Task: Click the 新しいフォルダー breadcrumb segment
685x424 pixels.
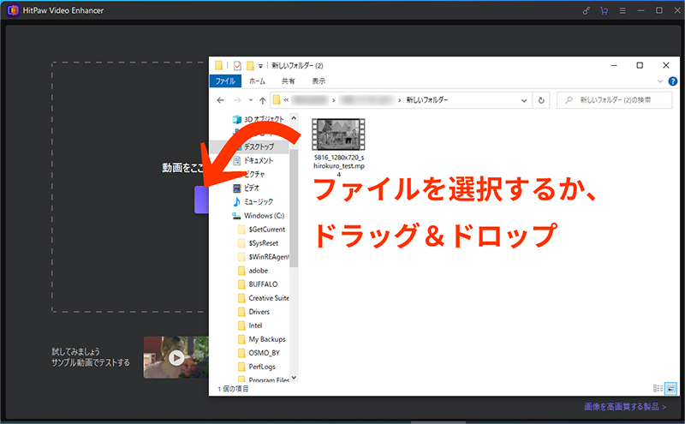Action: point(426,100)
